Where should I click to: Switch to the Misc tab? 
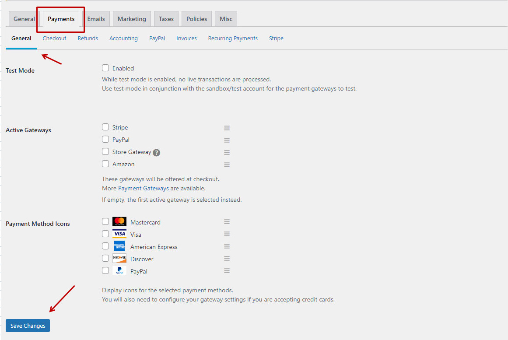[x=226, y=19]
